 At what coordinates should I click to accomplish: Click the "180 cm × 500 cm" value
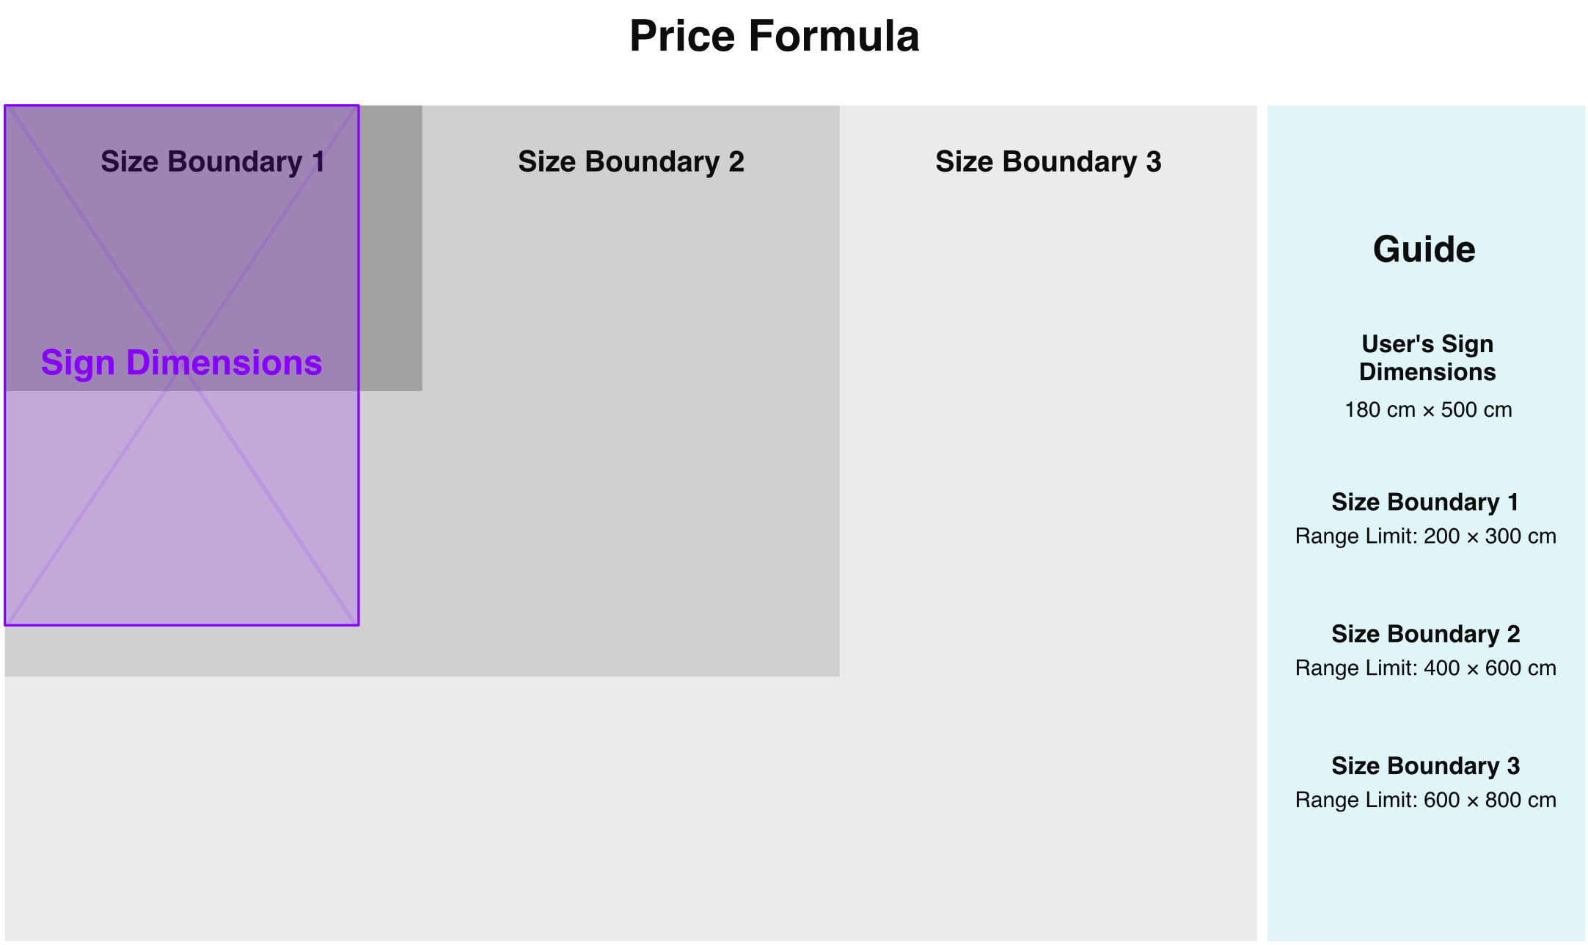(1427, 409)
